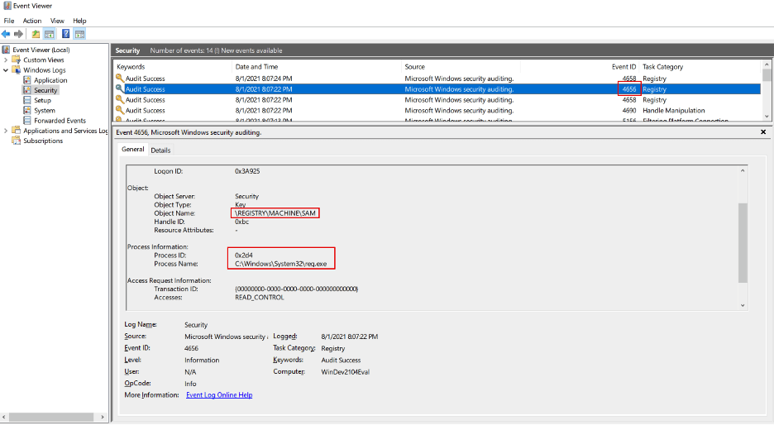Click the Security log icon in tree
Screen dimensions: 774x425
[27, 90]
